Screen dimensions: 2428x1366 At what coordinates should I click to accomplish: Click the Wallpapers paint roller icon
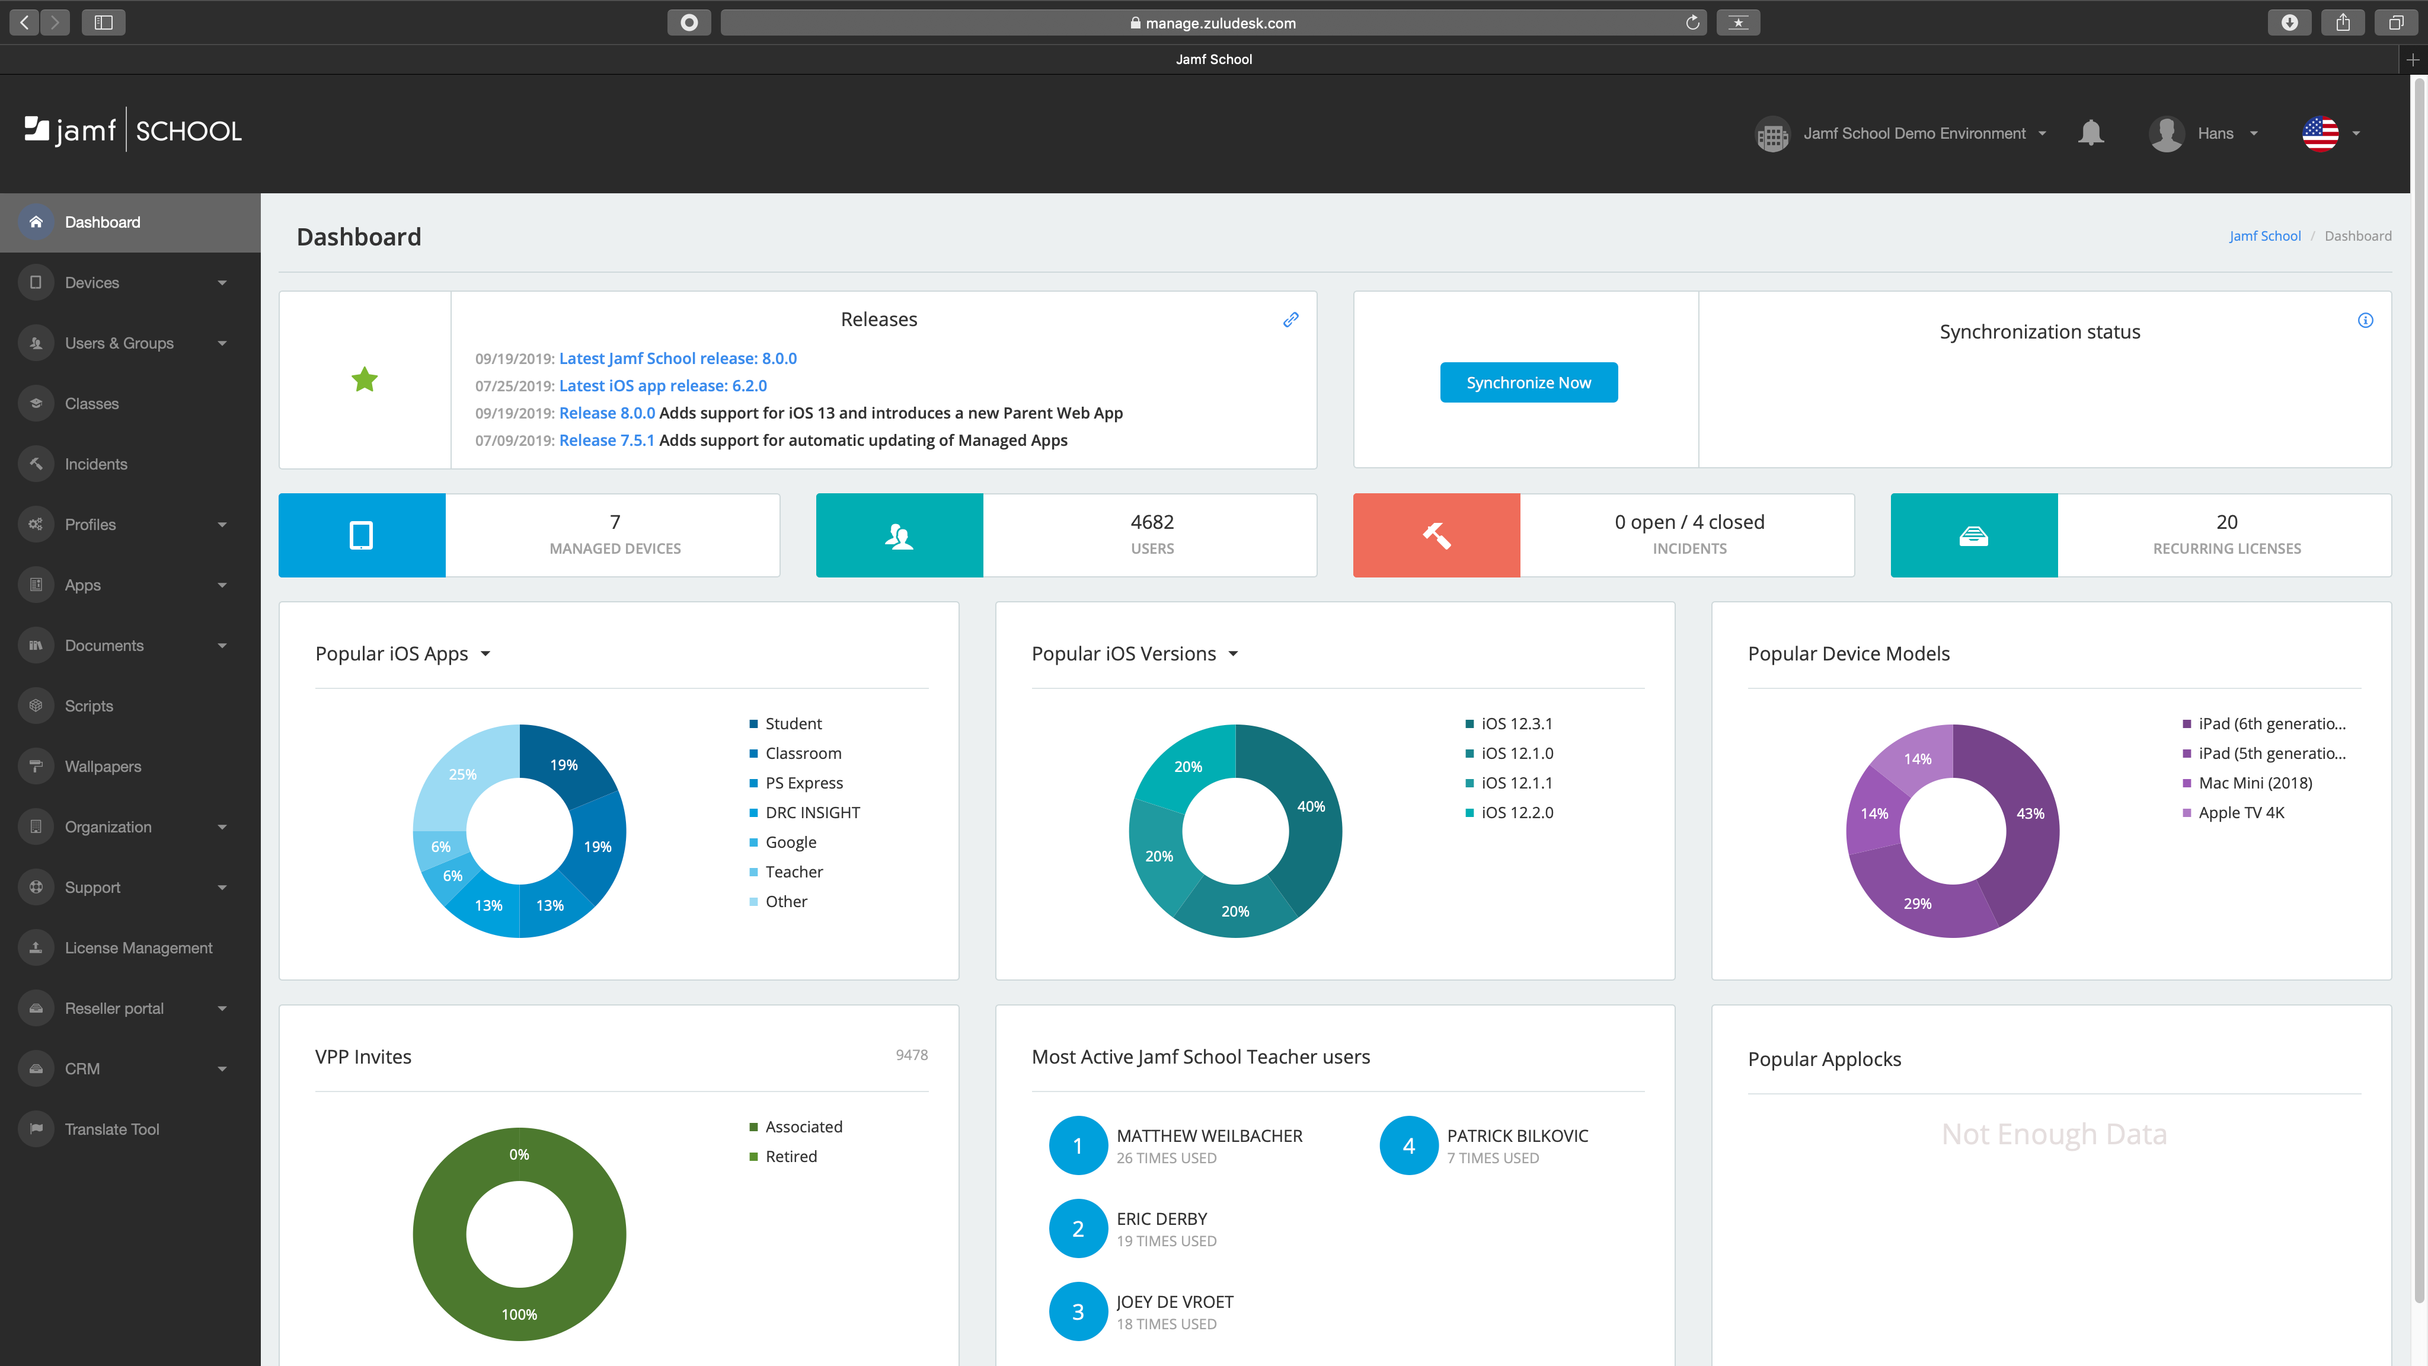pyautogui.click(x=36, y=767)
